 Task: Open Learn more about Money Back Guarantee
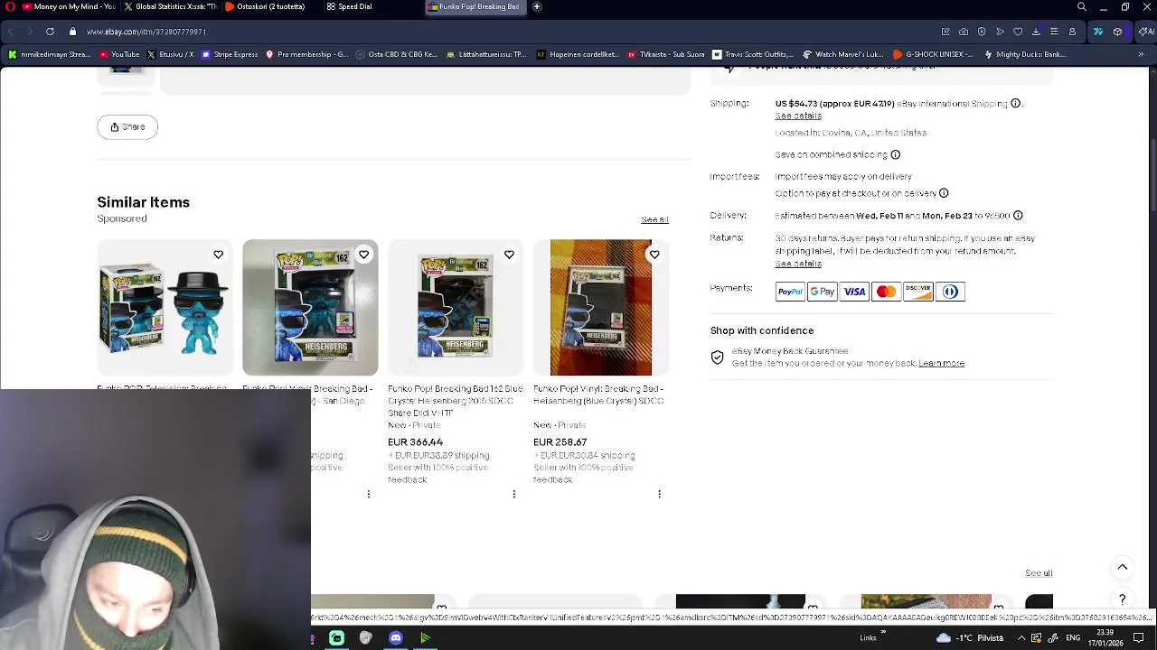tap(941, 363)
